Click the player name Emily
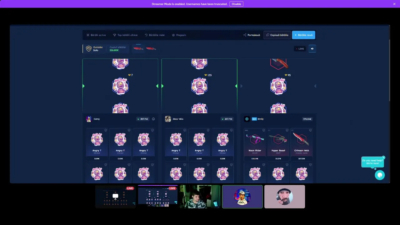 (261, 119)
